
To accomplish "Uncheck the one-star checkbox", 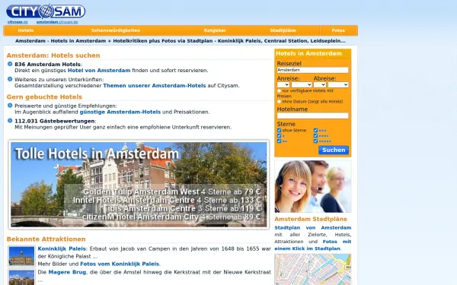I will point(279,136).
